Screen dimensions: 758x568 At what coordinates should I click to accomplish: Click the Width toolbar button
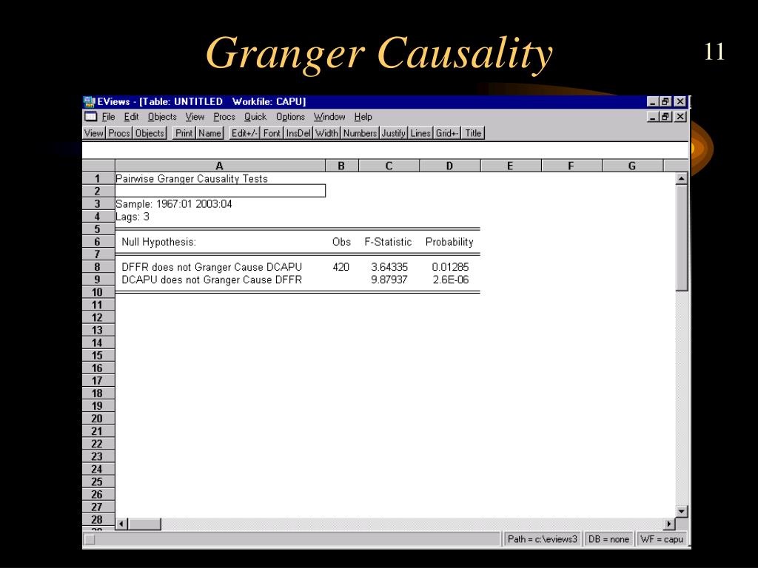click(326, 133)
